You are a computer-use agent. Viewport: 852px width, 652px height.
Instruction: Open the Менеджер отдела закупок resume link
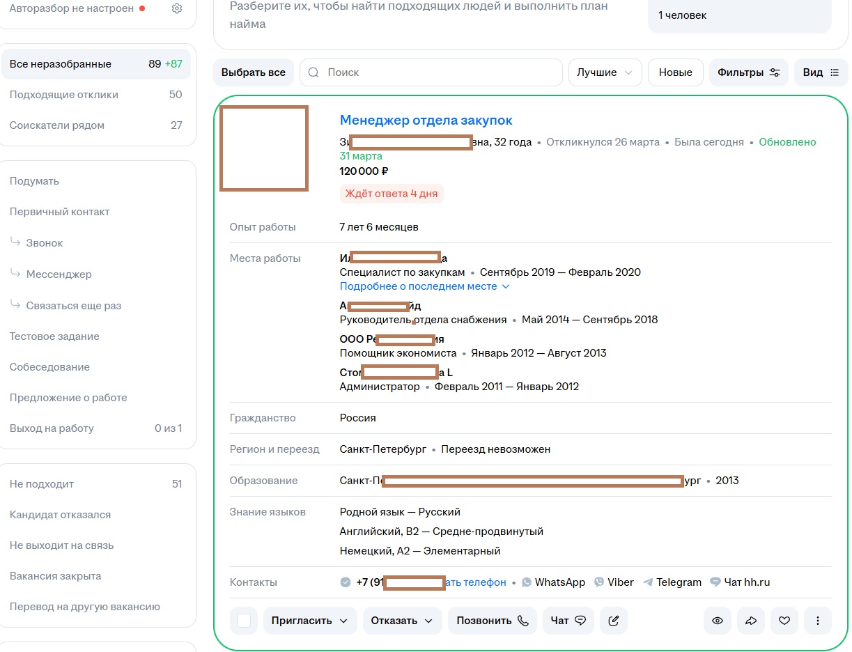click(x=426, y=121)
